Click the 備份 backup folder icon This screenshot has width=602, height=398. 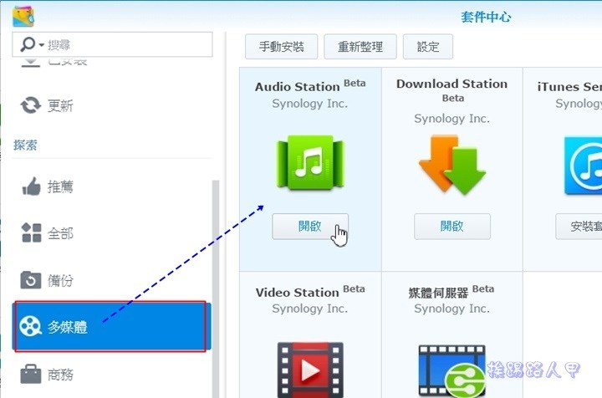click(x=31, y=280)
